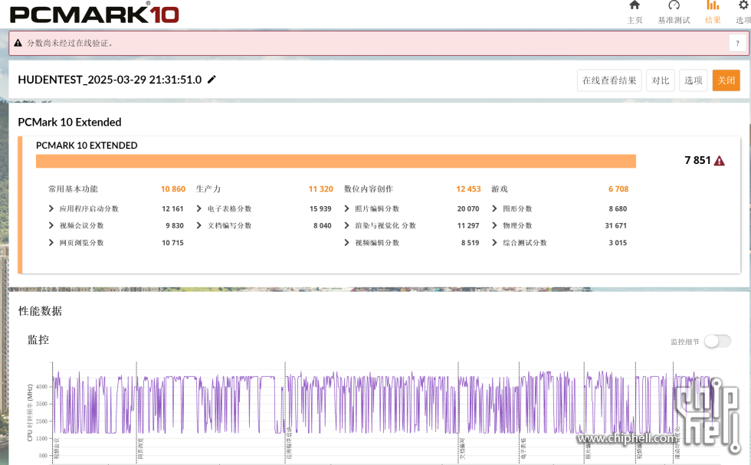Click the 对比 compare button
751x465 pixels.
pos(661,80)
